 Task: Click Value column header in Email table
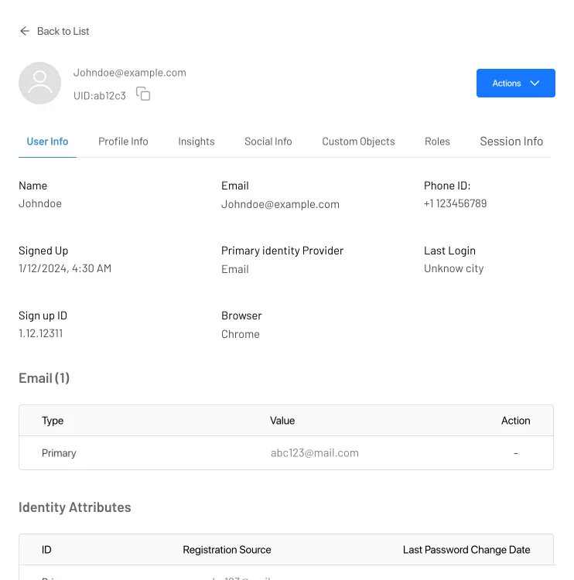tap(282, 421)
